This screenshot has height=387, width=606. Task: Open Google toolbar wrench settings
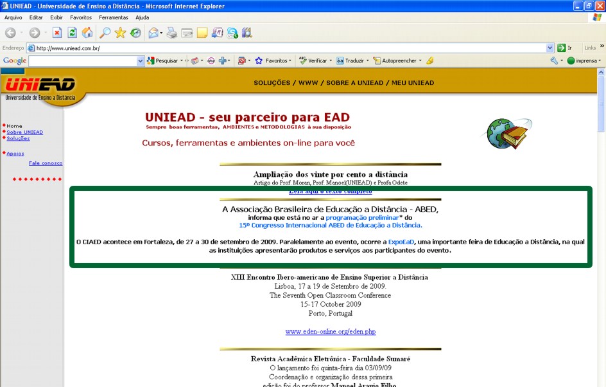click(x=554, y=61)
